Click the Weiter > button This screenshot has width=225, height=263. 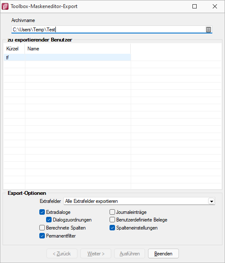(96, 254)
